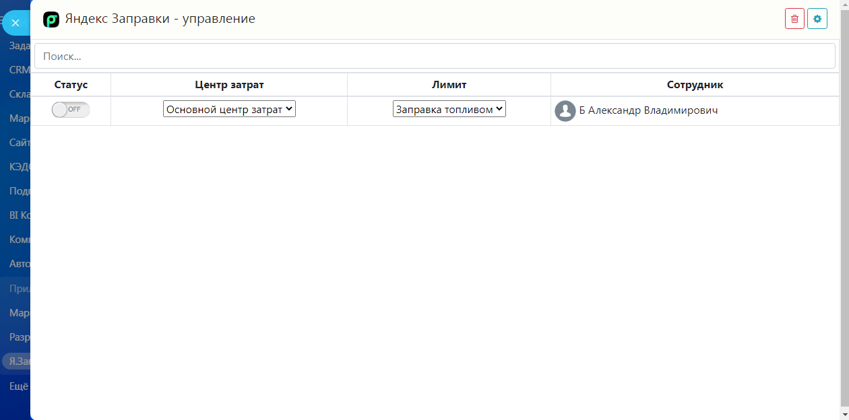The image size is (849, 420).
Task: Select employee Б Александр Владимирович
Action: [x=648, y=110]
